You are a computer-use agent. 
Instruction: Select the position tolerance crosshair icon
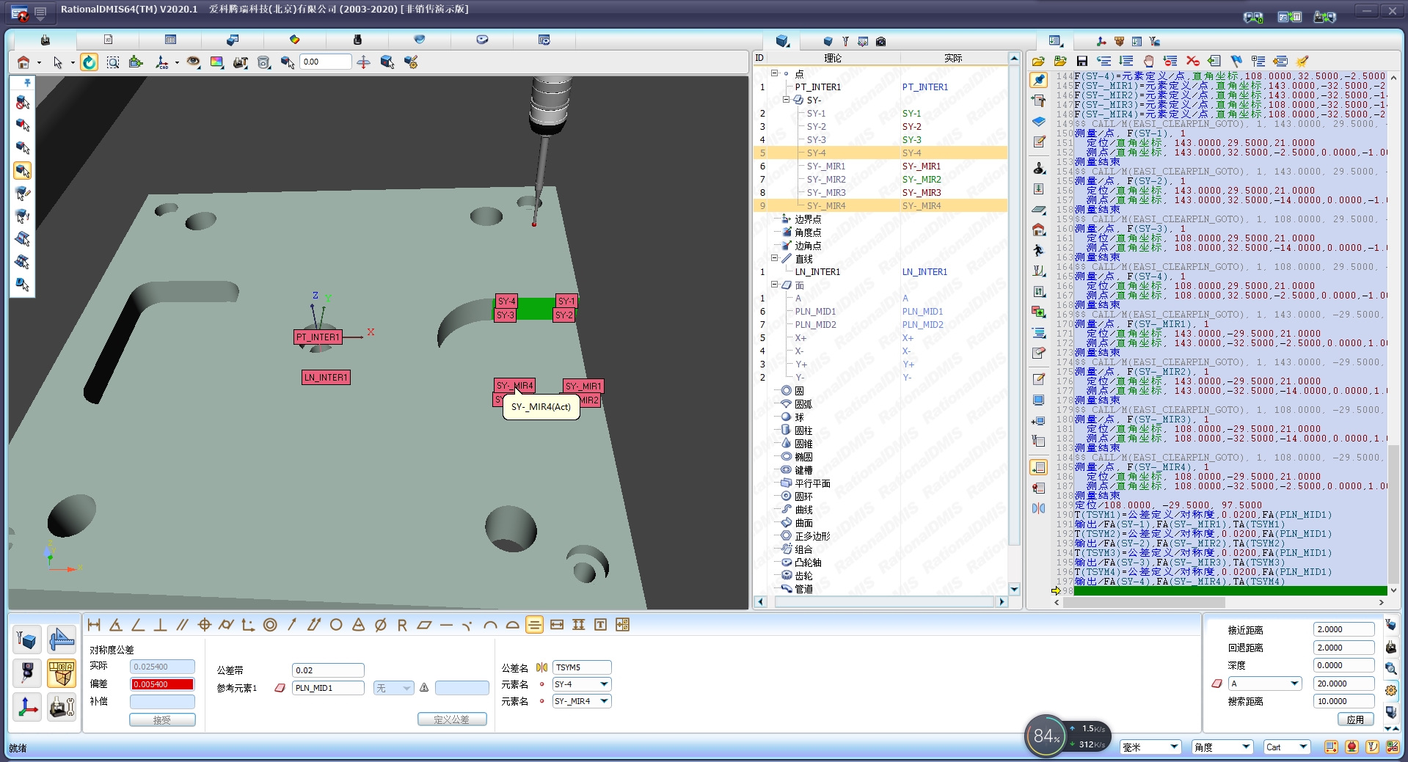(x=204, y=625)
